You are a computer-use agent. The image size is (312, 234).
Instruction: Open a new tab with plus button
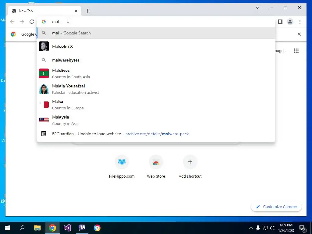pos(88,11)
